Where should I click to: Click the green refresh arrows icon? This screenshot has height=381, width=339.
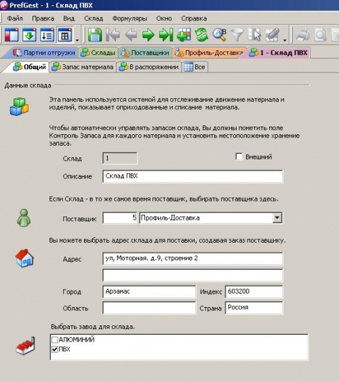pyautogui.click(x=201, y=35)
